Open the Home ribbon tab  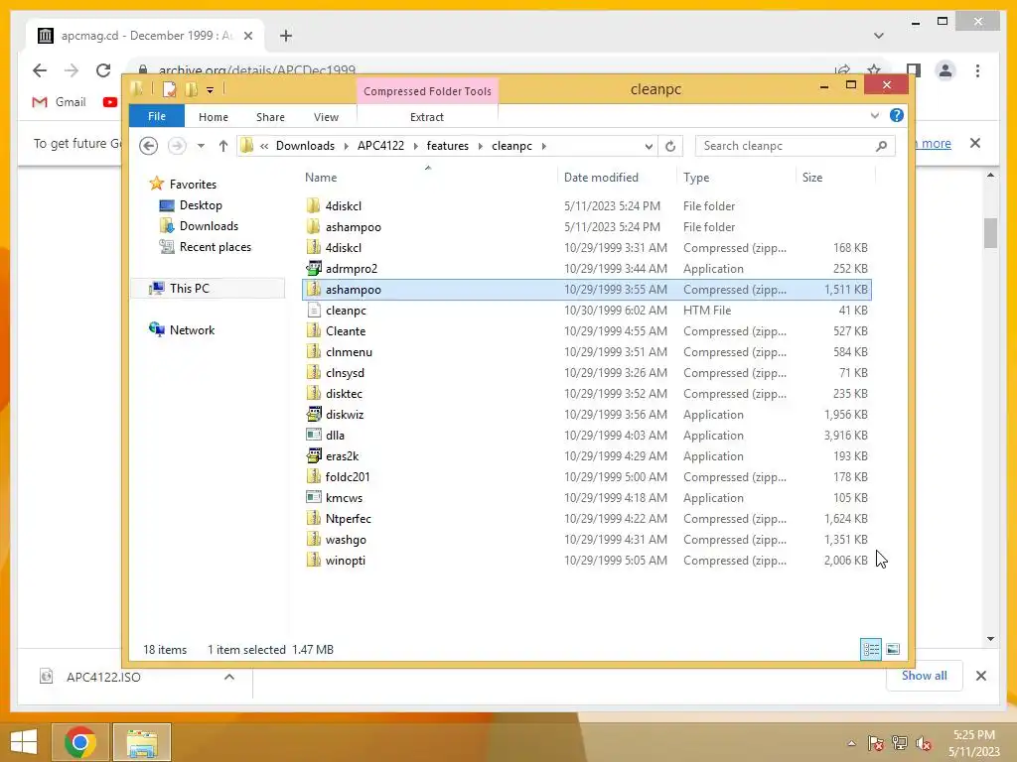tap(214, 117)
